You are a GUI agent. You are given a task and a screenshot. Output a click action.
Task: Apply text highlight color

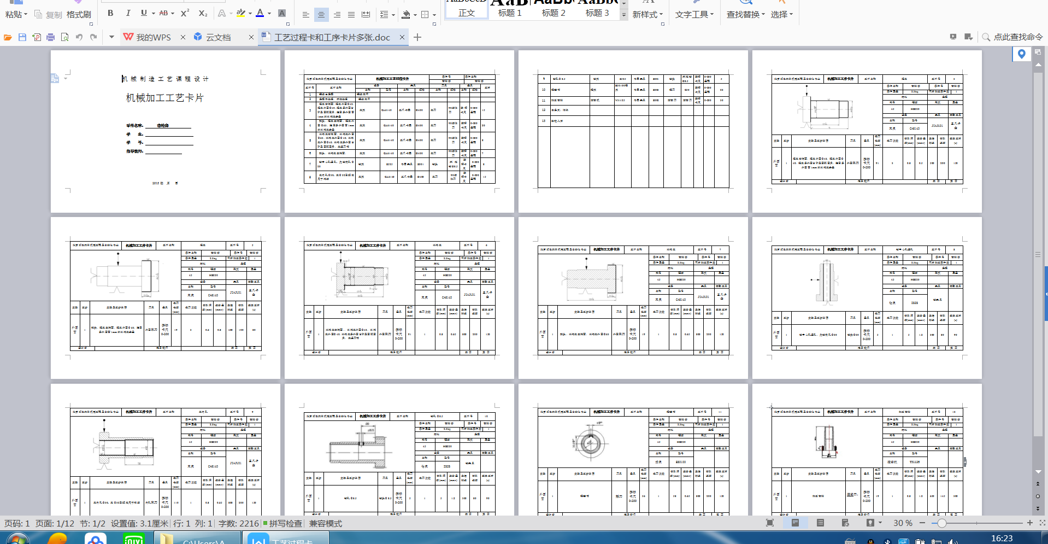[241, 13]
